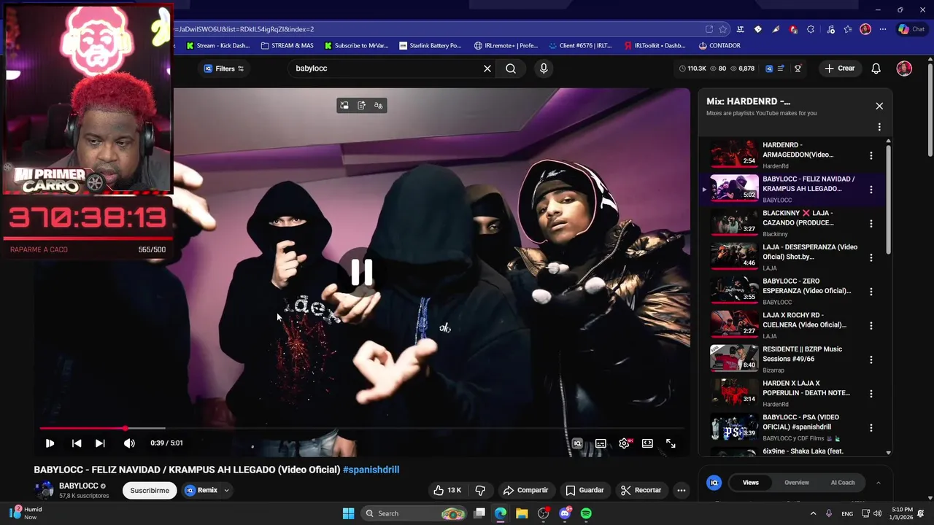Click the #spanishdrill hashtag link
This screenshot has height=525, width=934.
click(x=371, y=470)
